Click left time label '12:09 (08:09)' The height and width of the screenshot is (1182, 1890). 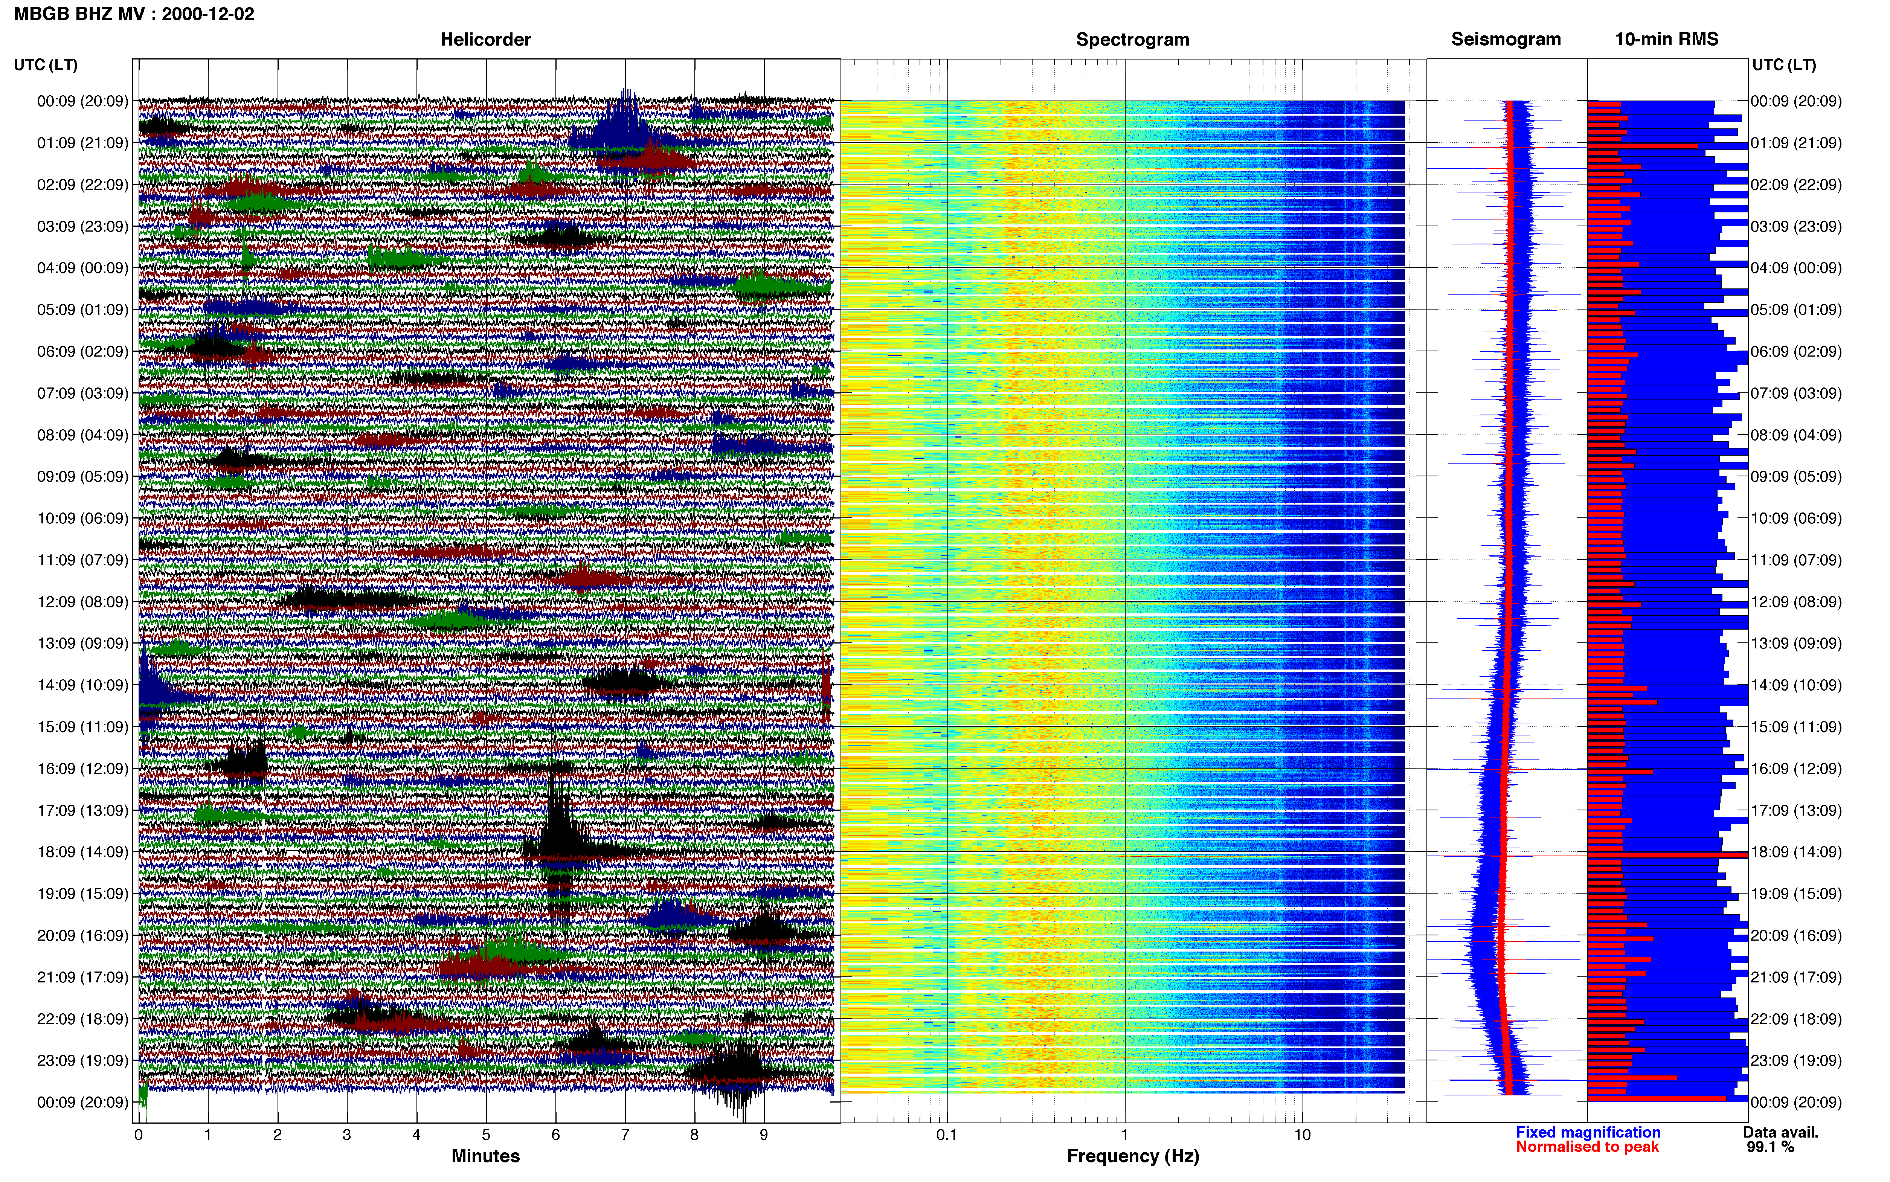click(83, 602)
